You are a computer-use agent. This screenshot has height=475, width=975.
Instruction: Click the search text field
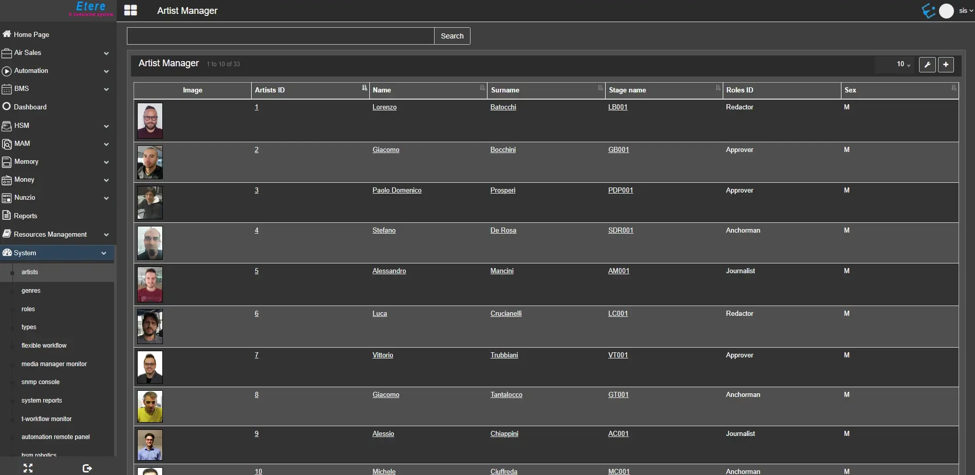[280, 36]
